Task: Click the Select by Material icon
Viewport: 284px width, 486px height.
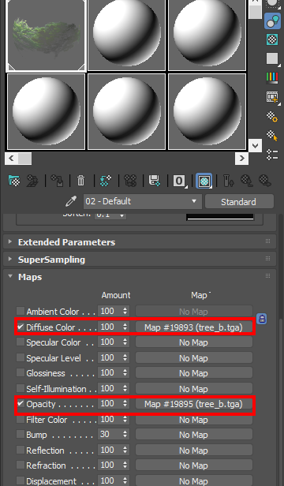Action: pyautogui.click(x=272, y=136)
